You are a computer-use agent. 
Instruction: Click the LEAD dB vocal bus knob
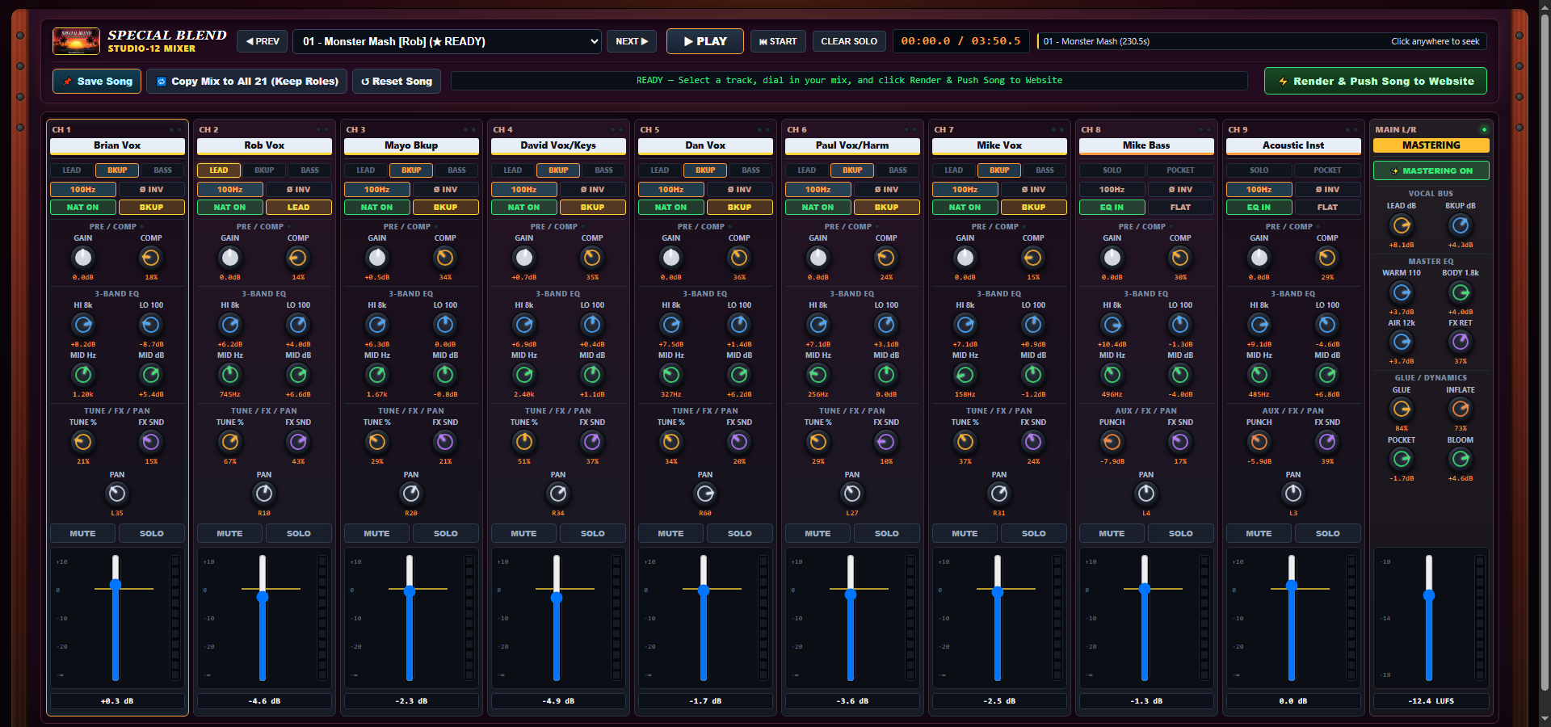1402,225
